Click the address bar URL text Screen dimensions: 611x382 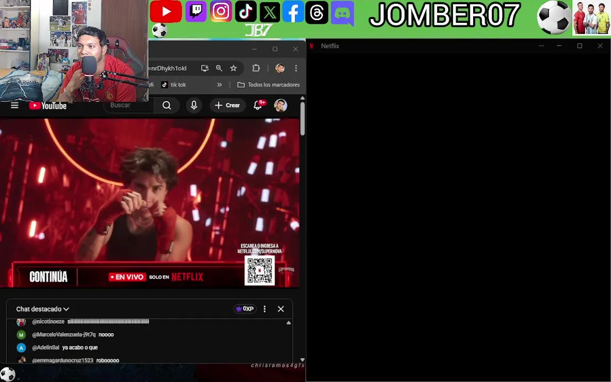[x=168, y=68]
